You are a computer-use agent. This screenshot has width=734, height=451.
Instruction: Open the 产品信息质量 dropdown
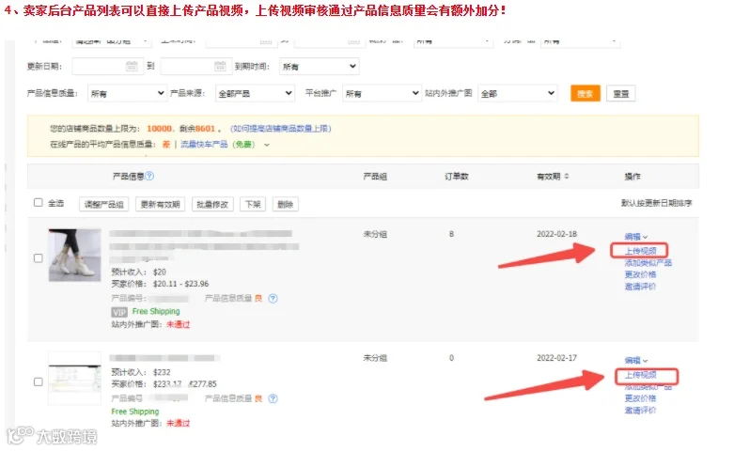(x=127, y=94)
